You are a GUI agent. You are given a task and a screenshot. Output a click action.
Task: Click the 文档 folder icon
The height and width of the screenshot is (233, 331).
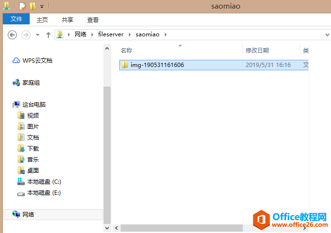(21, 137)
